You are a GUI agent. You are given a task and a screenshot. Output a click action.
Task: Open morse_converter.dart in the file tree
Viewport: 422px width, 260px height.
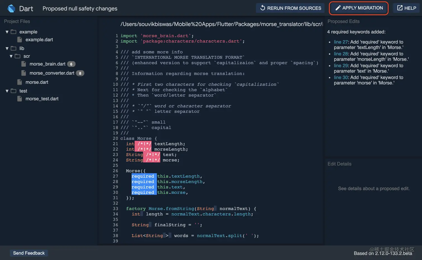[x=52, y=73]
